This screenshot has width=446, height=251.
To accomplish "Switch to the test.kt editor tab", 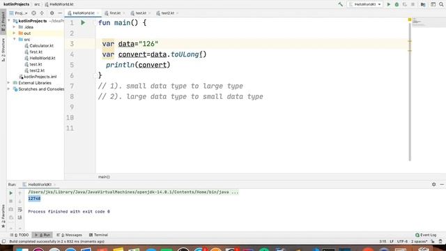I will tap(140, 13).
